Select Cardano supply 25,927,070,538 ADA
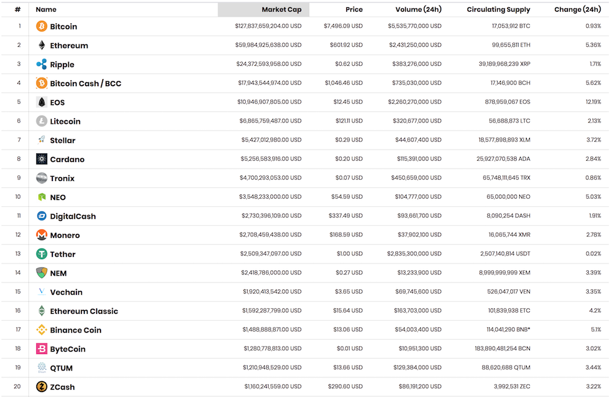The width and height of the screenshot is (616, 397). (x=503, y=159)
